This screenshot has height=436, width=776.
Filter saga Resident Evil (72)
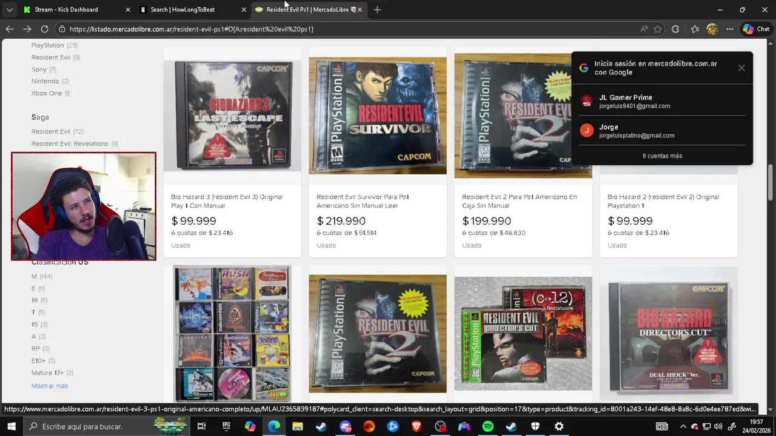(58, 131)
